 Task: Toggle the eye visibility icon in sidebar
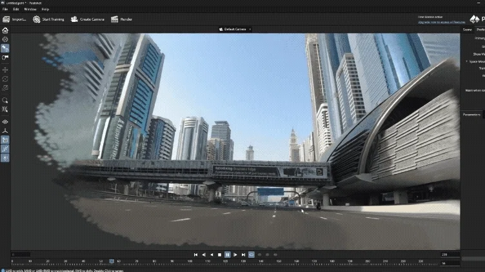[x=5, y=122]
